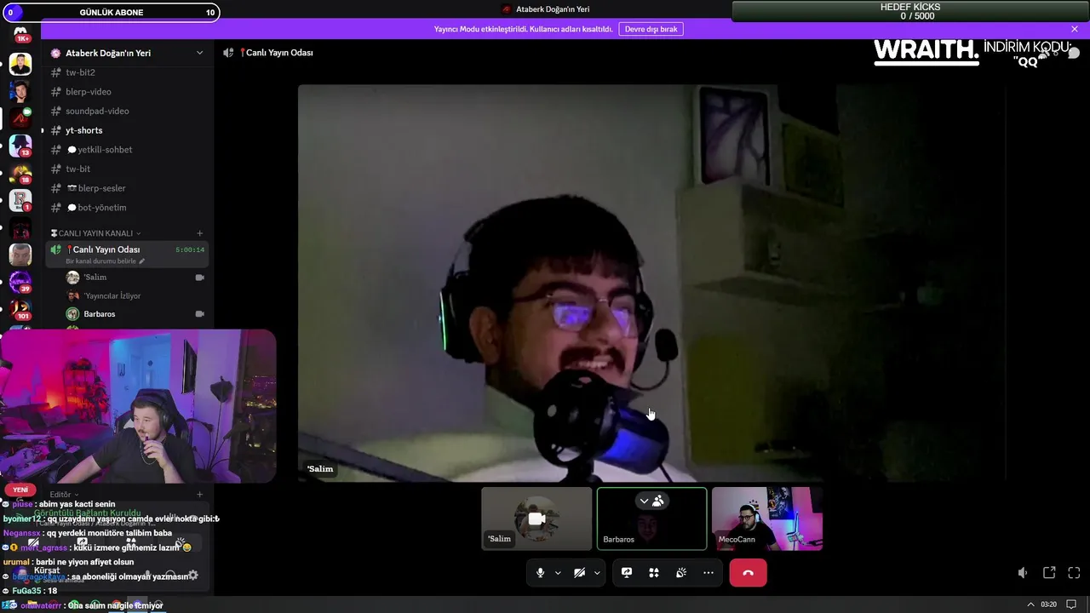Click camera icon next to 'Salim in the member list

click(200, 278)
